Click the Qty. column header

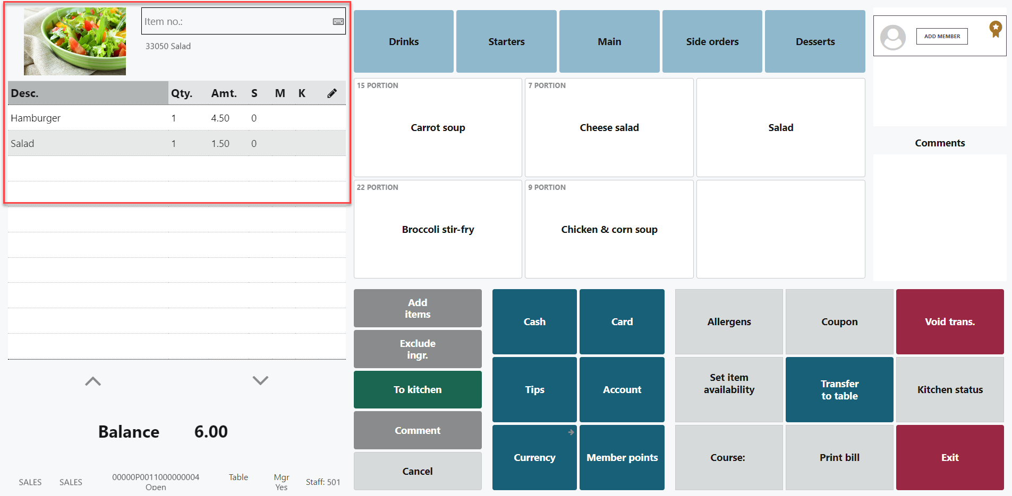[182, 93]
